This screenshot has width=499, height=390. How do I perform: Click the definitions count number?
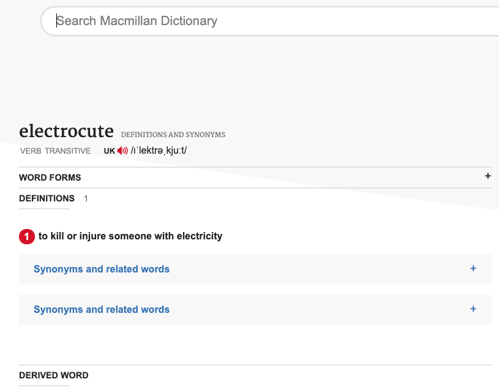86,198
